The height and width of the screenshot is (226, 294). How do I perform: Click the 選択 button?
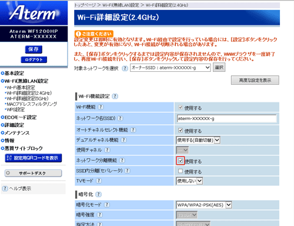click(219, 68)
